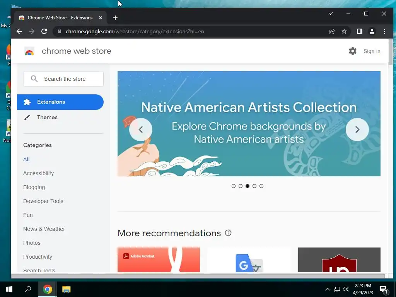Select the third carousel dot
The width and height of the screenshot is (396, 297).
coord(247,186)
